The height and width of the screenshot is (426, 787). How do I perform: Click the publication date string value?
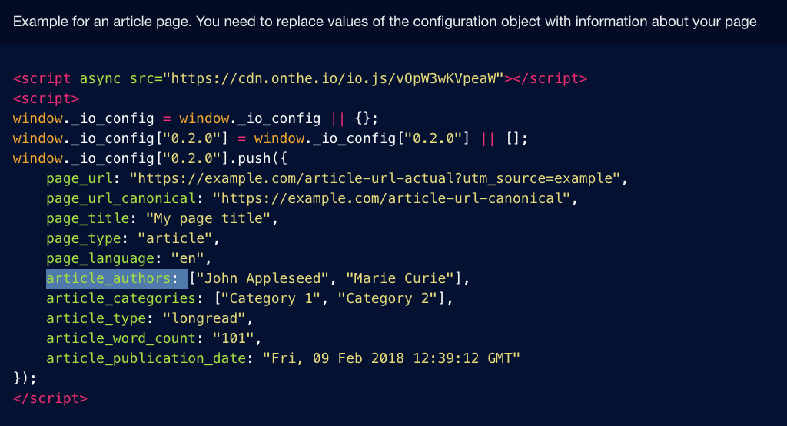pyautogui.click(x=391, y=358)
